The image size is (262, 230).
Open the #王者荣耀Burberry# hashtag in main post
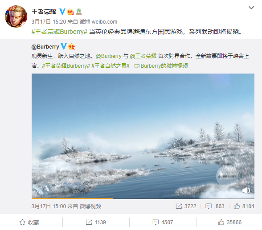(59, 32)
